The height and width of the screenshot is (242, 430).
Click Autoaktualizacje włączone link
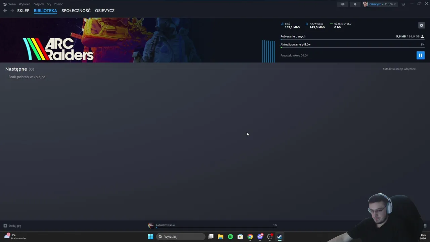399,69
